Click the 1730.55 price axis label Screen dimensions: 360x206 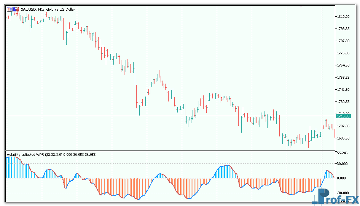click(x=343, y=102)
